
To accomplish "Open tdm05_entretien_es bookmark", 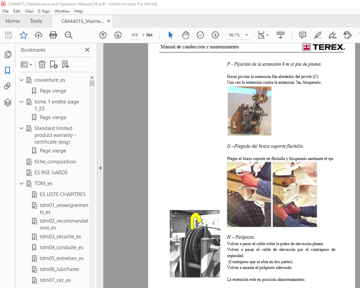I will tap(61, 258).
